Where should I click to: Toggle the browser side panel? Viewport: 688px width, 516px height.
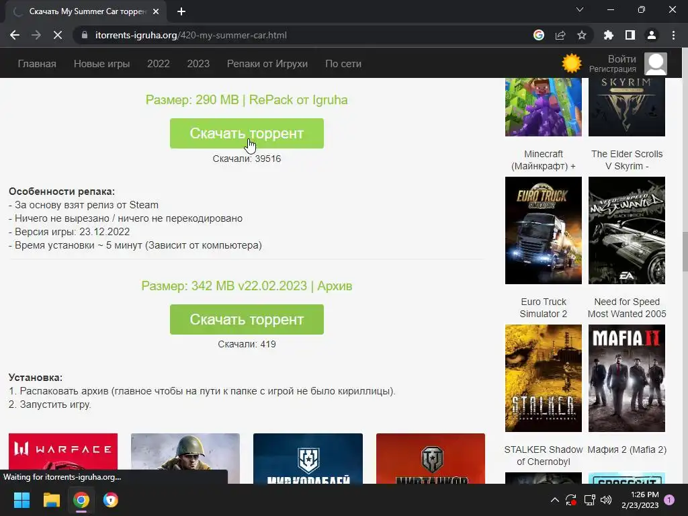point(630,35)
